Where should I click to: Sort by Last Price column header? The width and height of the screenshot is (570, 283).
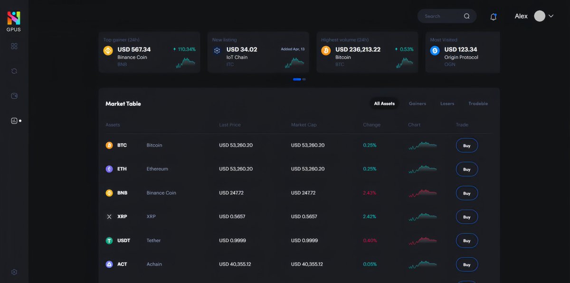[230, 125]
